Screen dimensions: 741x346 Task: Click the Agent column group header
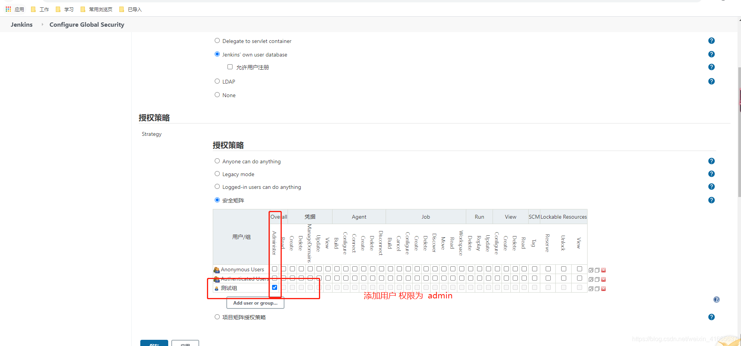coord(359,217)
